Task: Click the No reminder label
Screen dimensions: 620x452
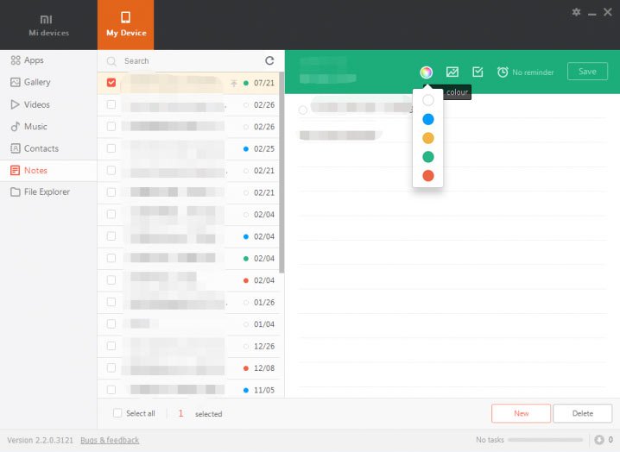Action: pyautogui.click(x=533, y=72)
